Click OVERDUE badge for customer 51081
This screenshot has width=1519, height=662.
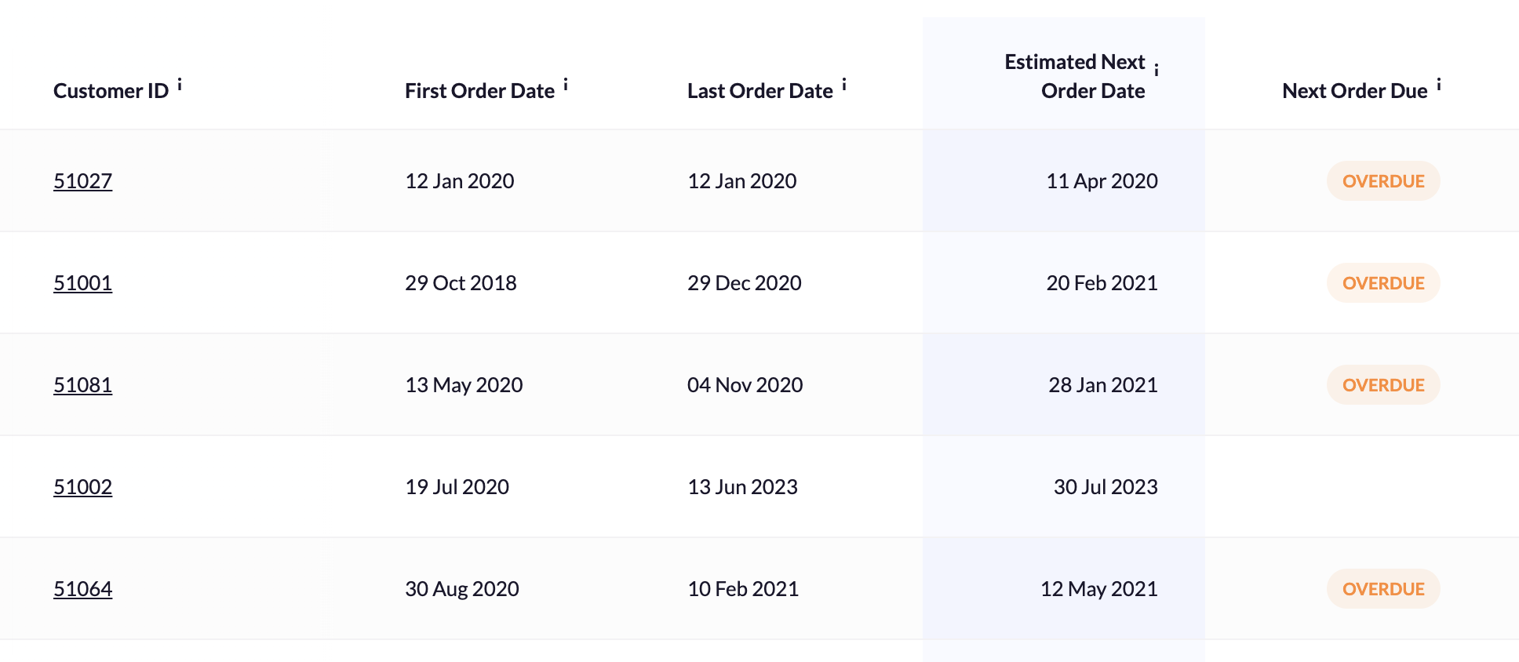(x=1382, y=385)
